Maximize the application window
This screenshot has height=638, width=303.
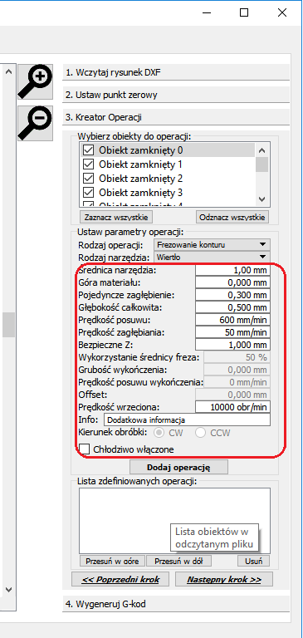[244, 12]
